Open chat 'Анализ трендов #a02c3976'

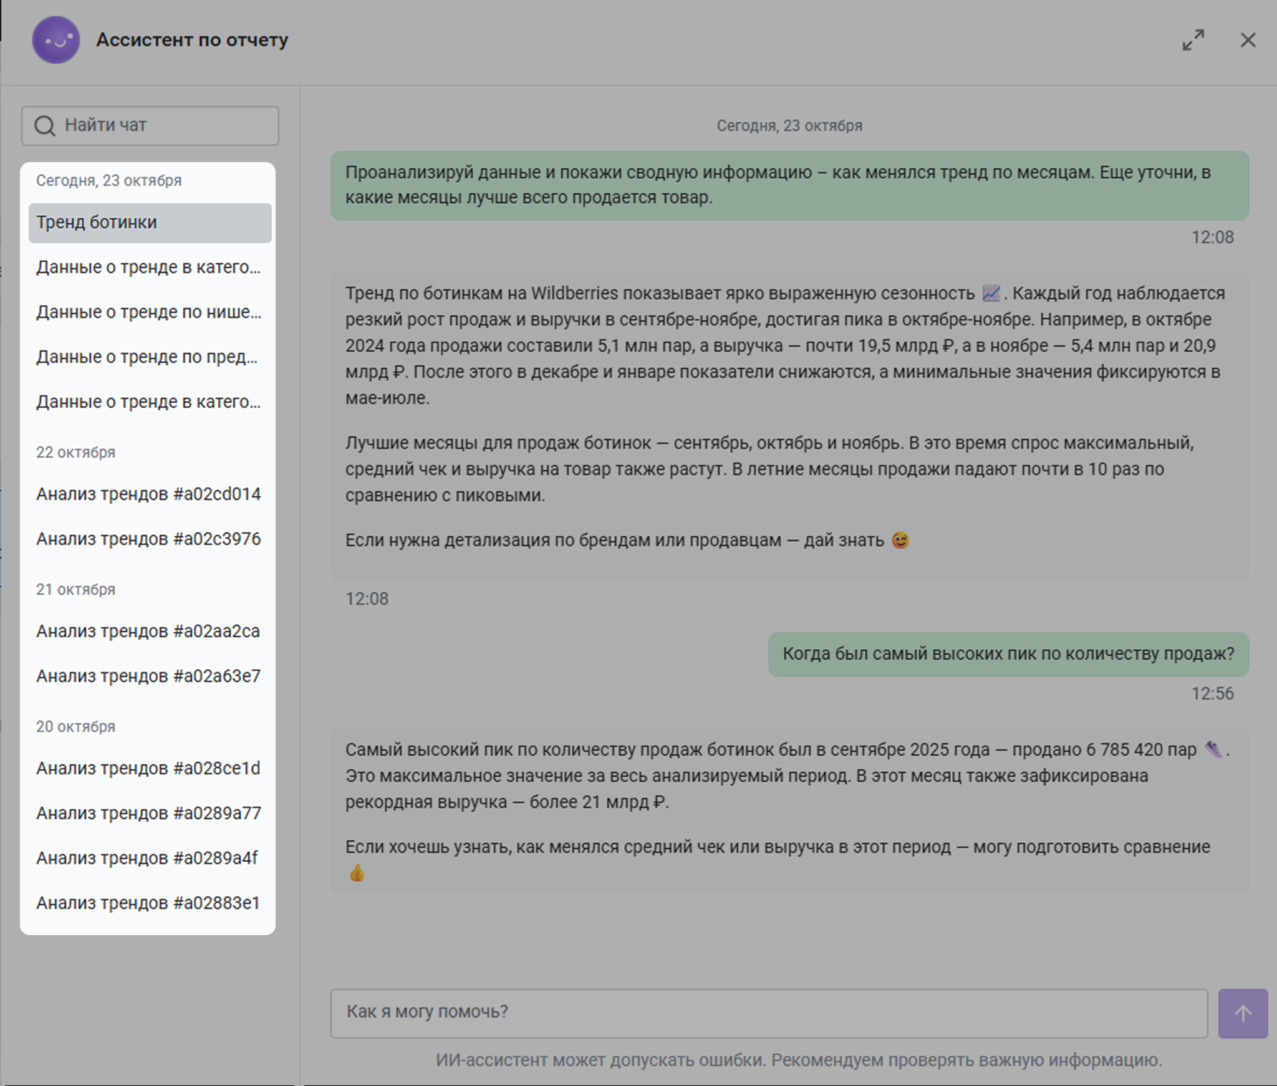(148, 539)
